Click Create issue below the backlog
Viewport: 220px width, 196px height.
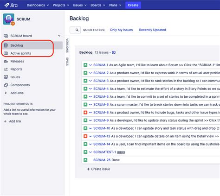[x=98, y=169]
